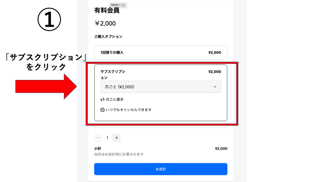Image resolution: width=325 pixels, height=182 pixels.
Task: Click the ご購入オプション heading
Action: click(x=108, y=37)
